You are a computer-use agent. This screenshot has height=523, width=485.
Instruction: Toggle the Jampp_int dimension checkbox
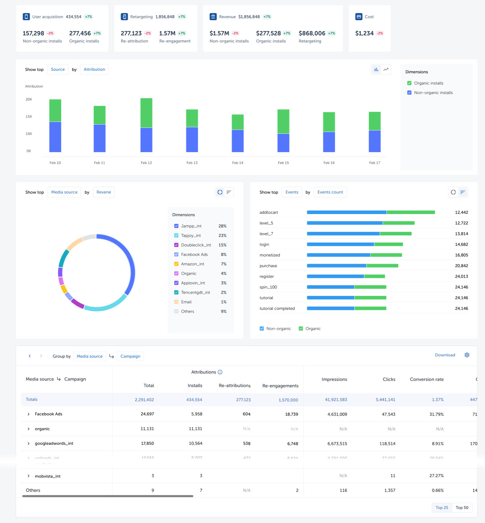176,226
